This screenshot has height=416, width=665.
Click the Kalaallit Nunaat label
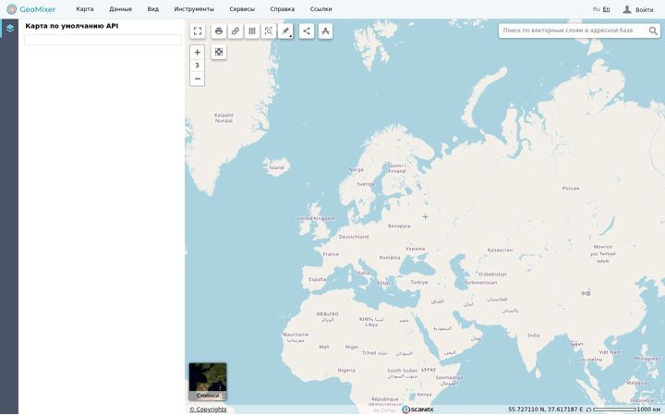[224, 118]
